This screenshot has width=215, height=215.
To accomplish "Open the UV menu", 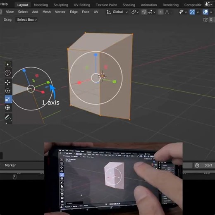I will (96, 12).
